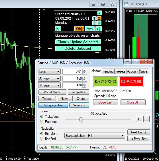Switch to the Pending tab
The width and height of the screenshot is (159, 161).
[x=108, y=71]
